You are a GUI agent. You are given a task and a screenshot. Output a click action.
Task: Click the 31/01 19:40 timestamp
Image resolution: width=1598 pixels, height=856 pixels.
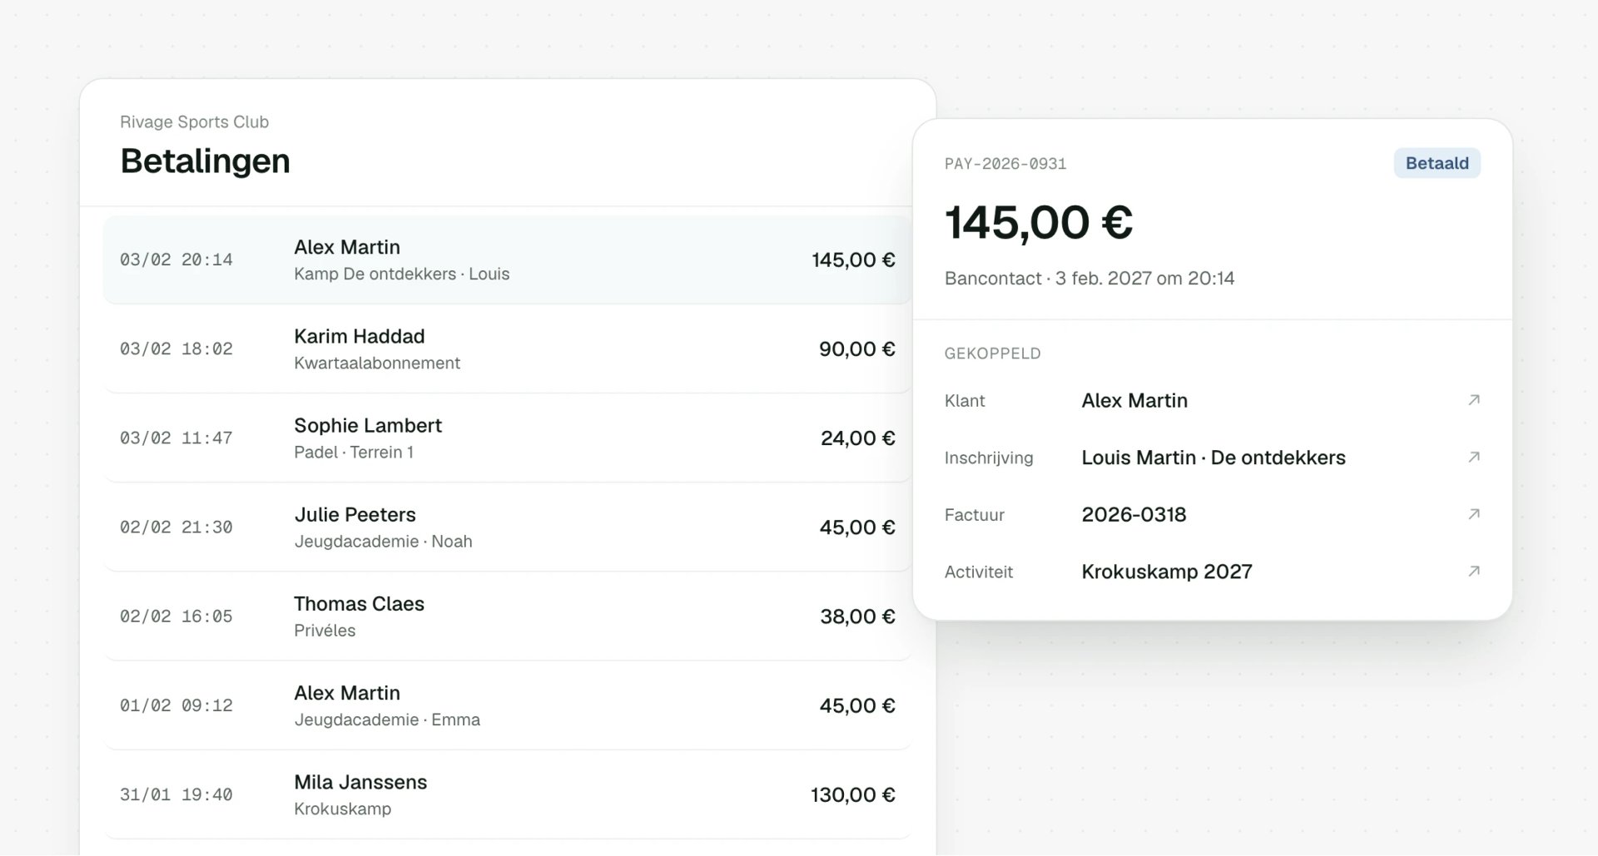(x=176, y=794)
